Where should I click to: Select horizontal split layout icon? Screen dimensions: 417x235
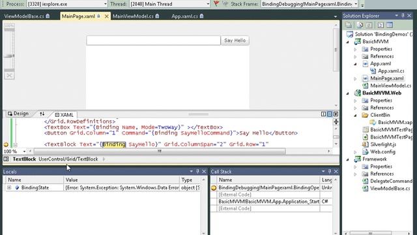[330, 114]
